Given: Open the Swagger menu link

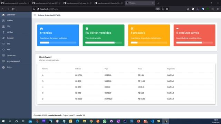Looking at the screenshot, I should point(10,38).
